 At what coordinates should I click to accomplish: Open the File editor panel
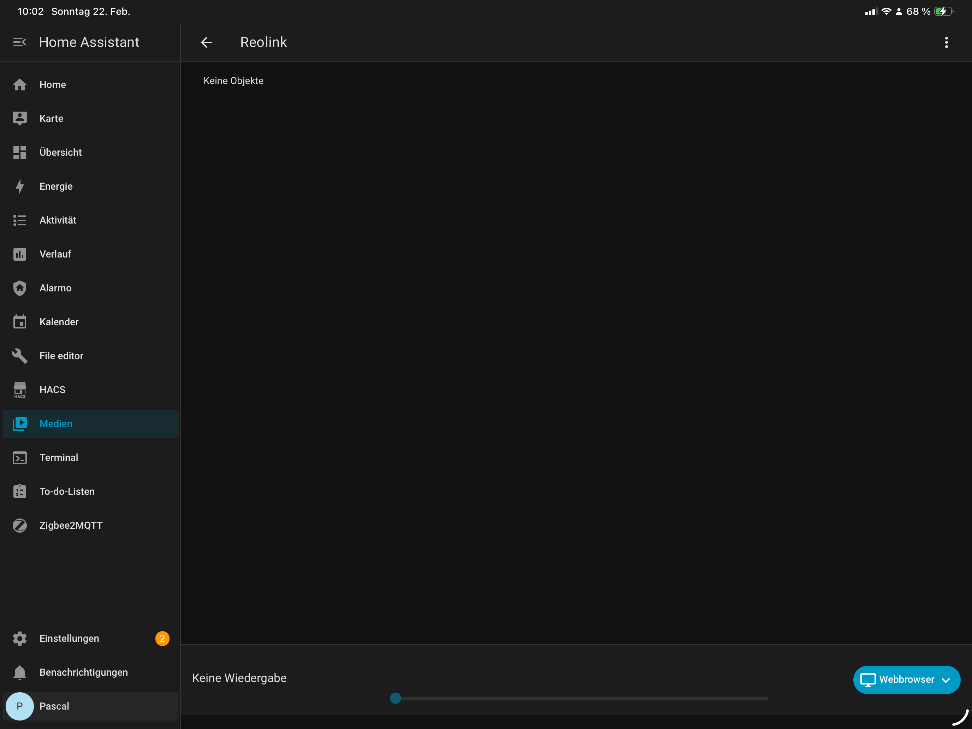point(90,356)
